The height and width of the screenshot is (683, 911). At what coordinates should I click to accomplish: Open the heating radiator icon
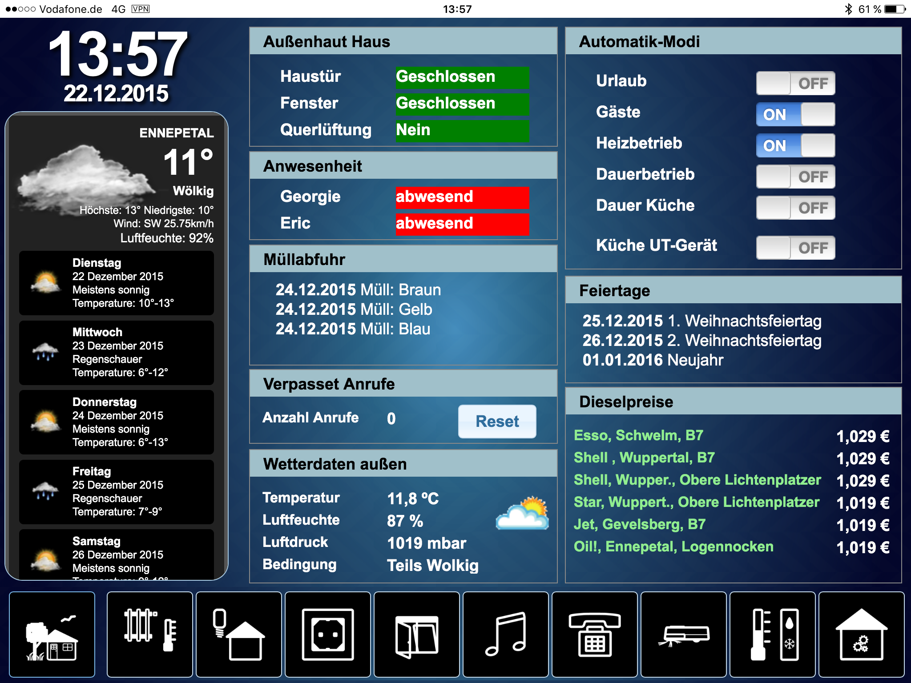pos(150,635)
